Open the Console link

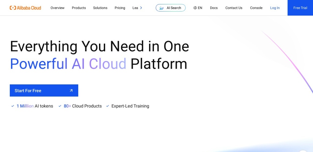(256, 8)
